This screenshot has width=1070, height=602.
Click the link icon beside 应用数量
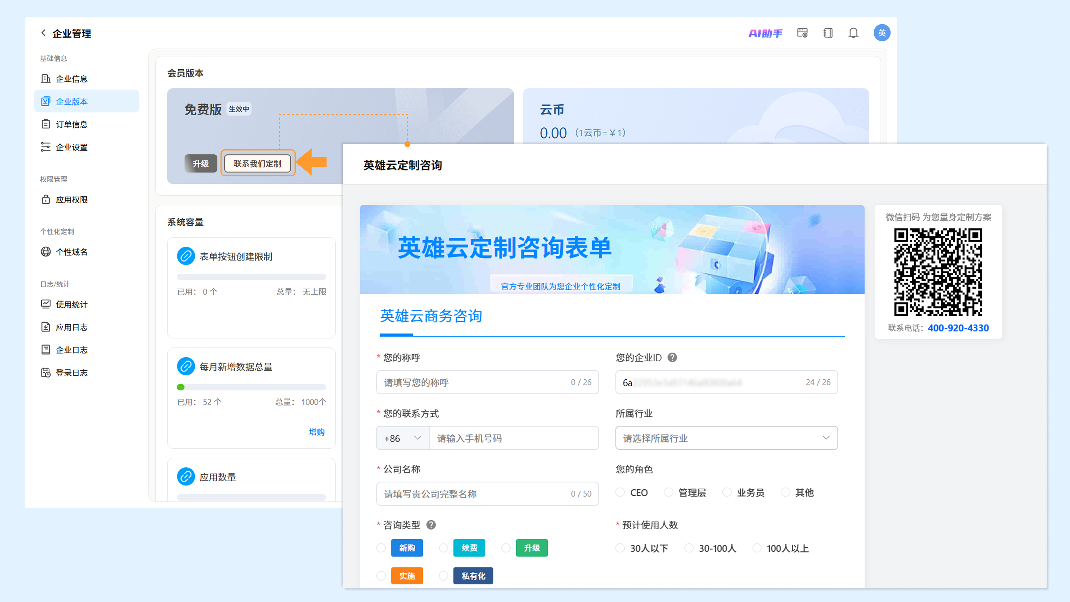(x=186, y=477)
